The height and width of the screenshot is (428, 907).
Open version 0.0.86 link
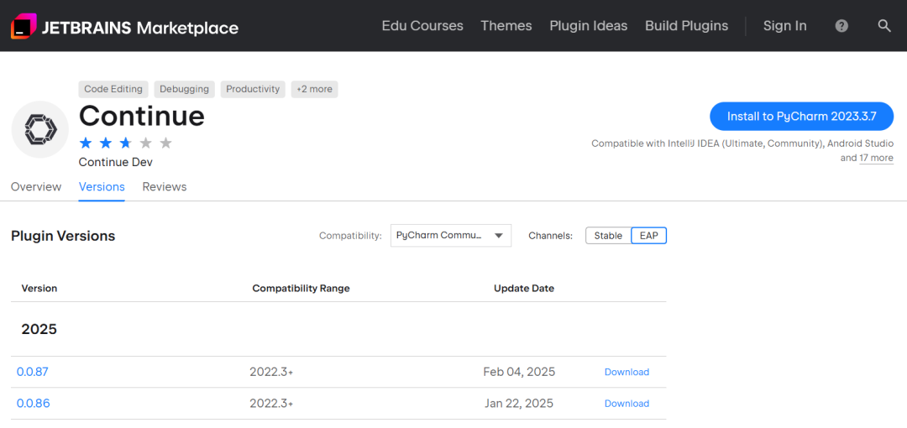pos(34,404)
